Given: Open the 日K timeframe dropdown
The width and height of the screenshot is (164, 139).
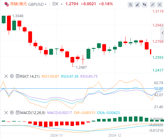Looking at the screenshot, I should click(x=57, y=4).
